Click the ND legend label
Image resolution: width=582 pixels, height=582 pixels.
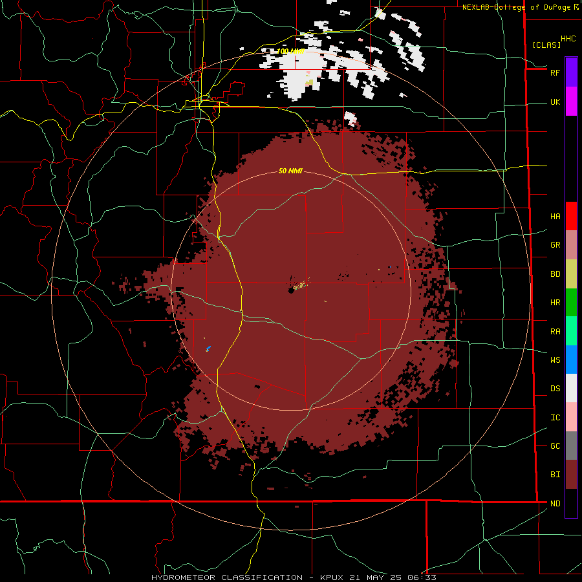(555, 504)
